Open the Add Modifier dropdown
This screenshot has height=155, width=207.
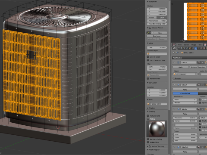click(189, 58)
